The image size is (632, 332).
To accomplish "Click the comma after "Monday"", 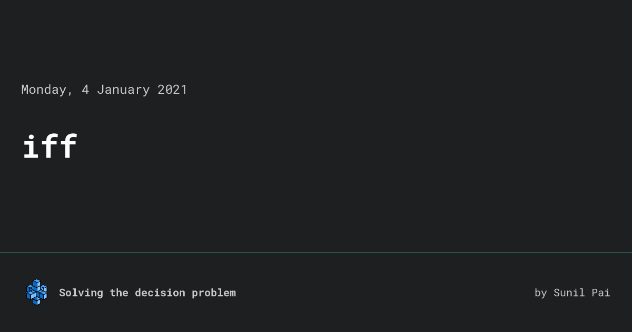I will pos(70,94).
